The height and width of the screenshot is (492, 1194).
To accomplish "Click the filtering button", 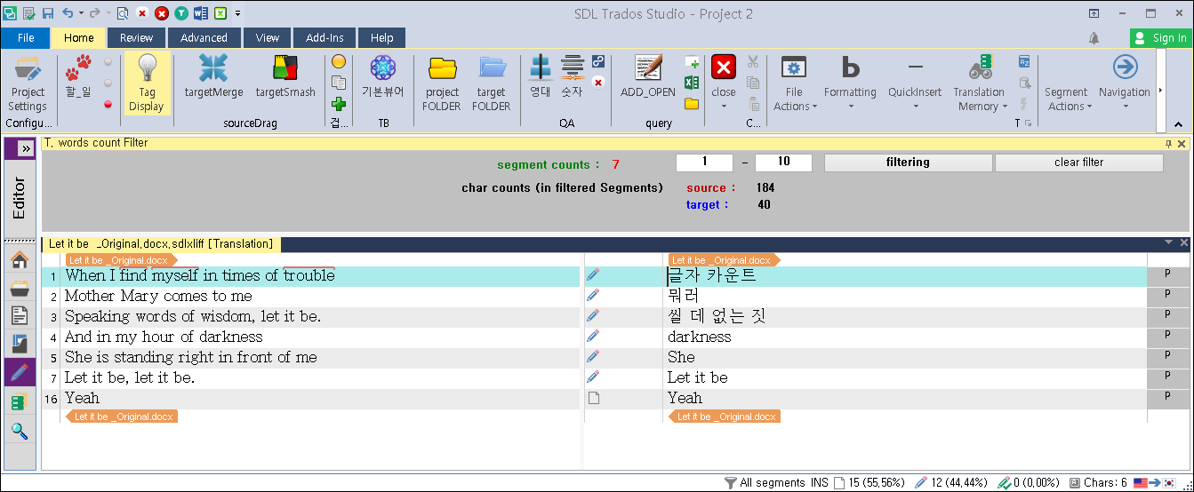I will coord(908,163).
